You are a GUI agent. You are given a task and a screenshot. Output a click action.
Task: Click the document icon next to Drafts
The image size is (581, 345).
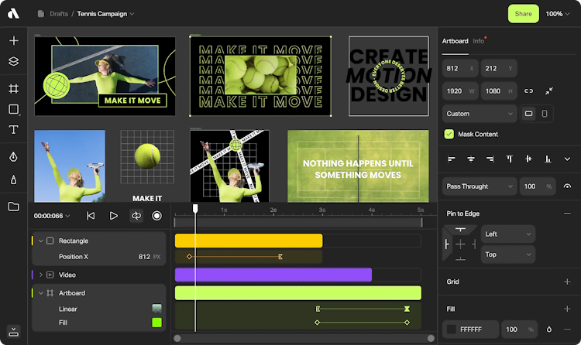(x=41, y=14)
